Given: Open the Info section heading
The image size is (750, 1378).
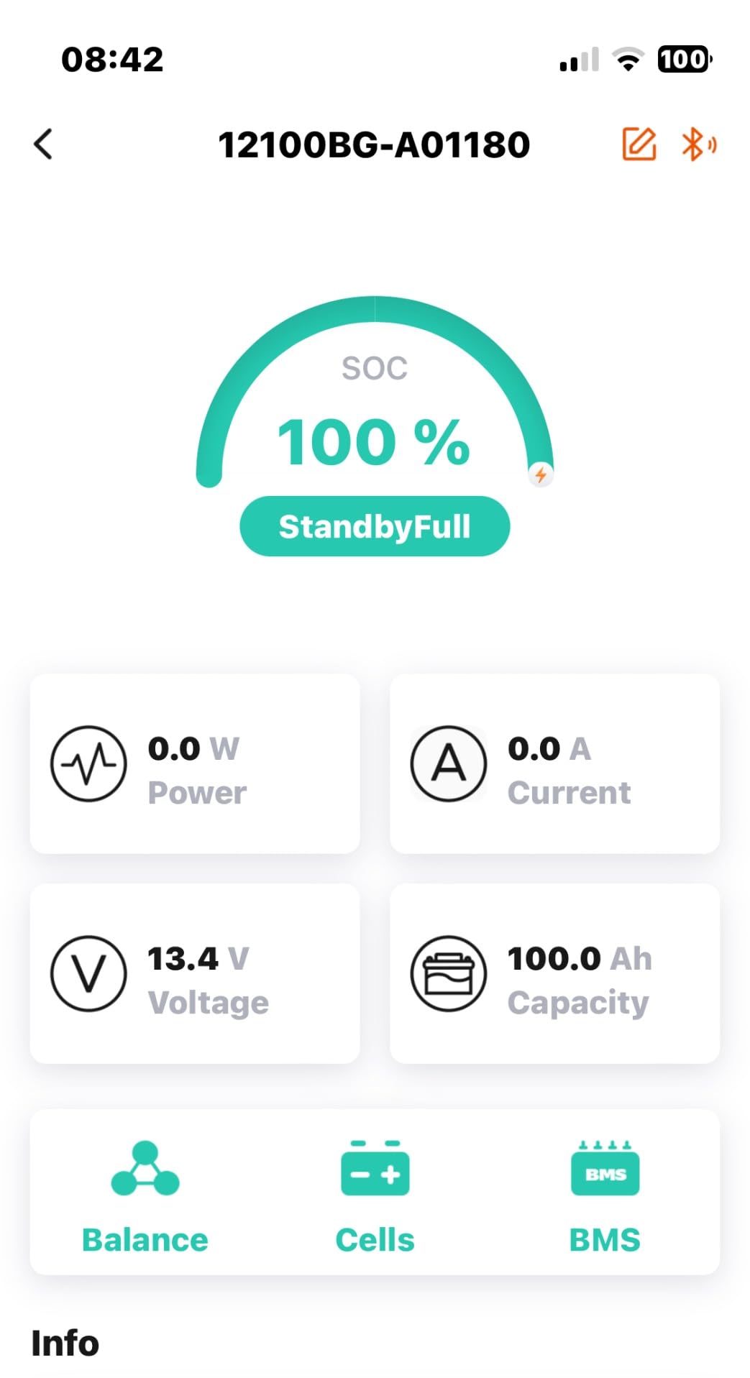Looking at the screenshot, I should point(65,1343).
